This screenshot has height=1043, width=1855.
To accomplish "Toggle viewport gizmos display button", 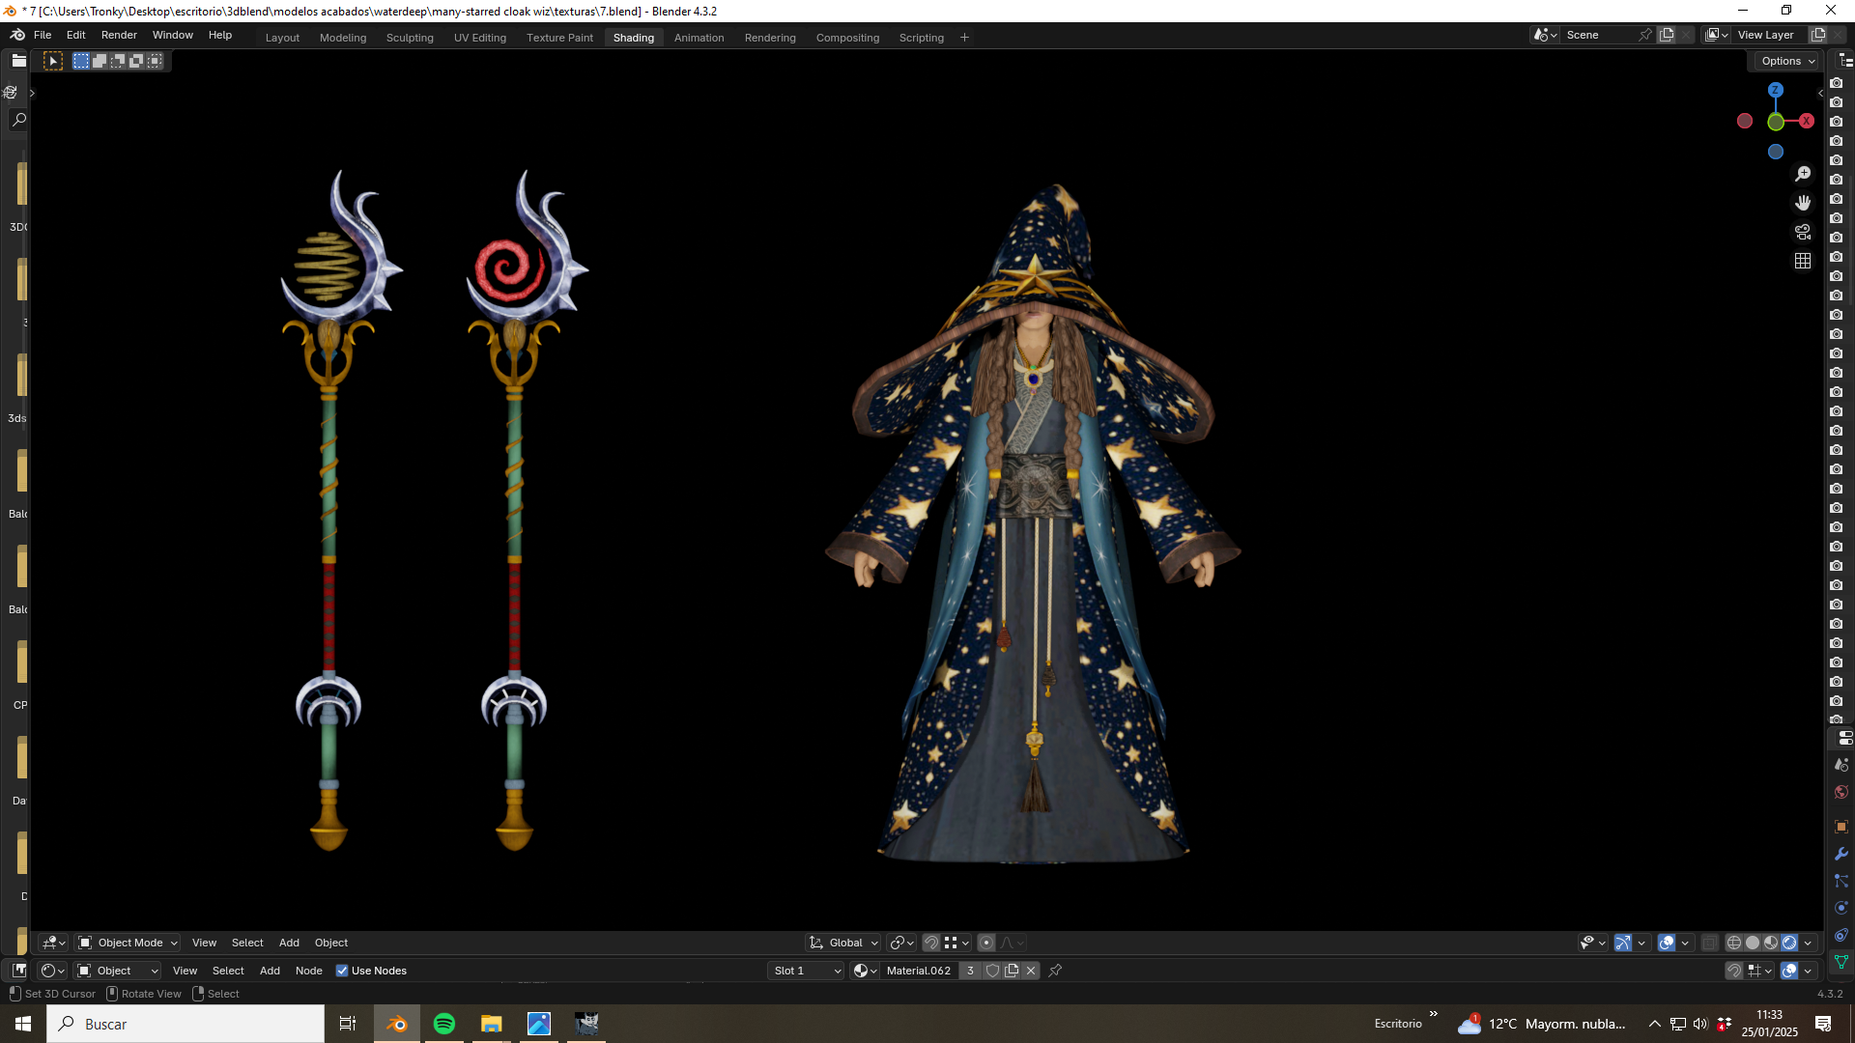I will click(1623, 943).
